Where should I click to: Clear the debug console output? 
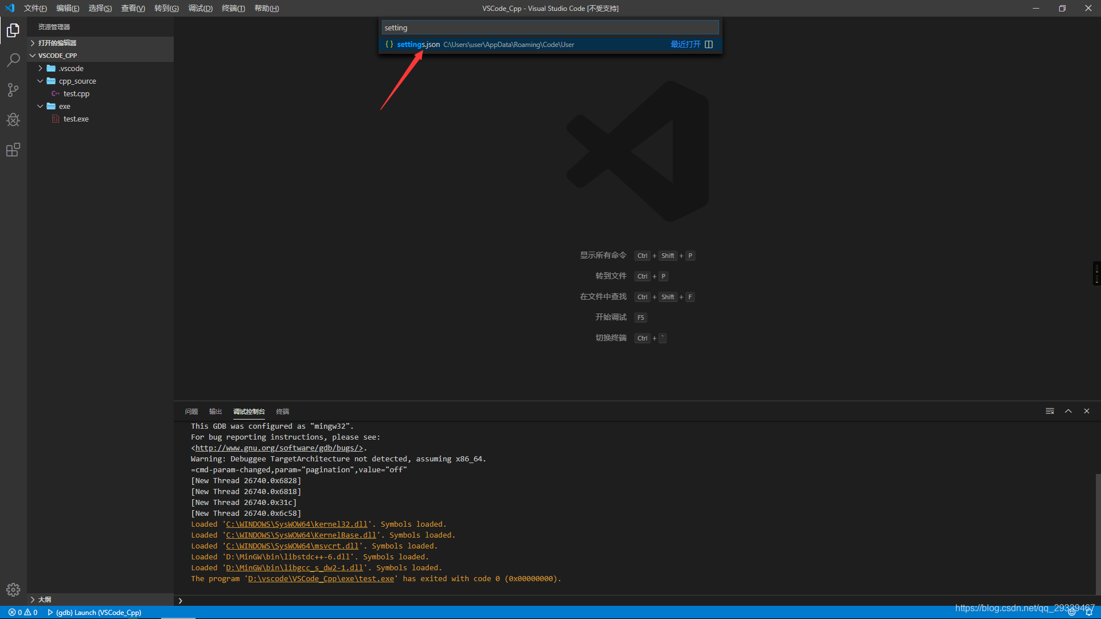[x=1050, y=411]
